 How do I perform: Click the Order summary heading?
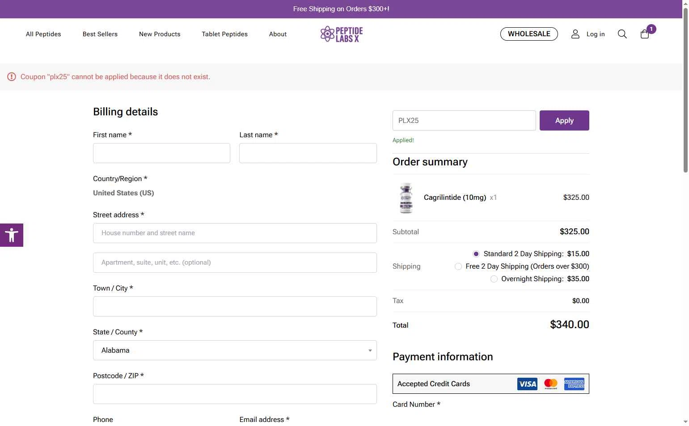coord(430,162)
